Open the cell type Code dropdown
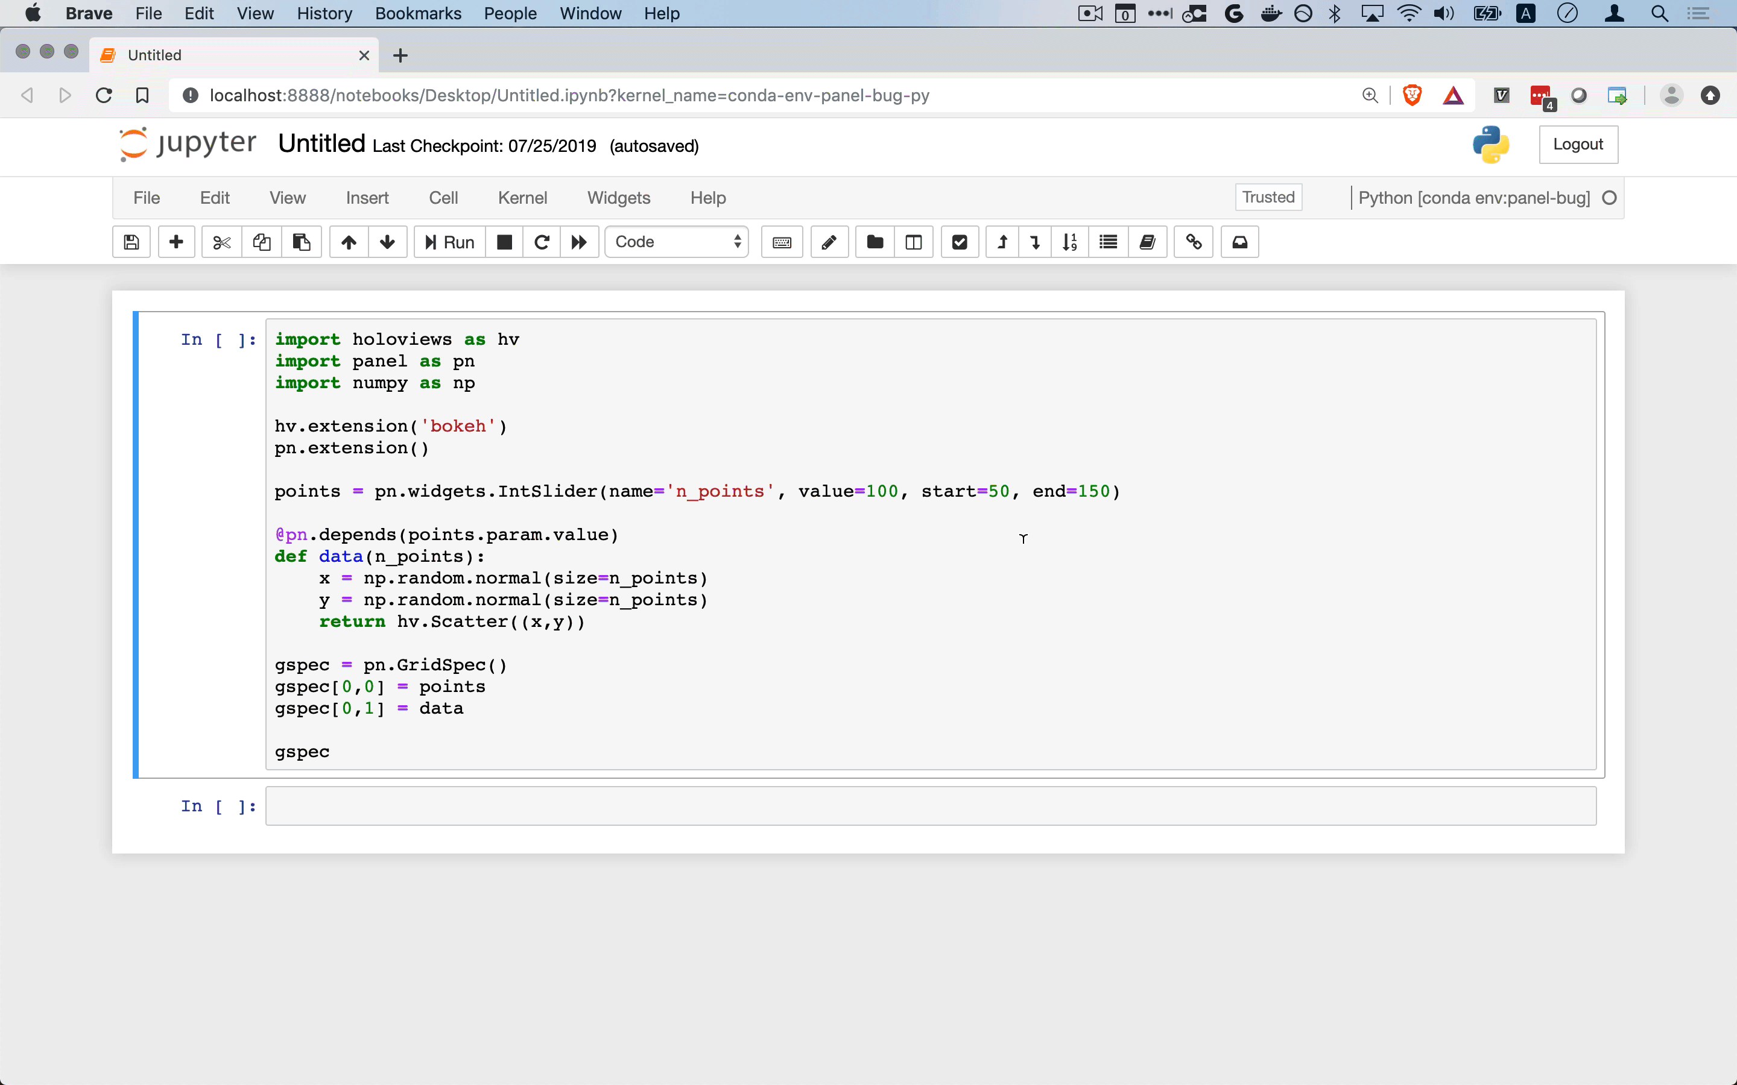Image resolution: width=1737 pixels, height=1085 pixels. [677, 242]
